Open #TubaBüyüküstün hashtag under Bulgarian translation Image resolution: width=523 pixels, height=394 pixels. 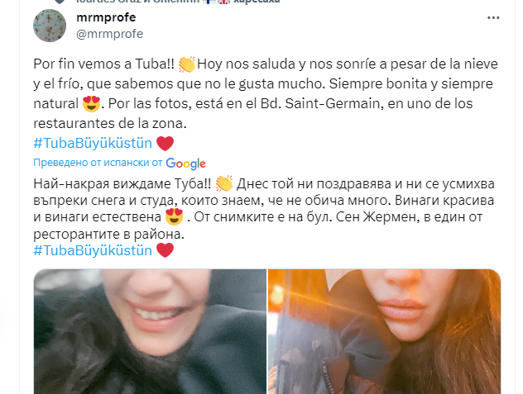pos(93,250)
